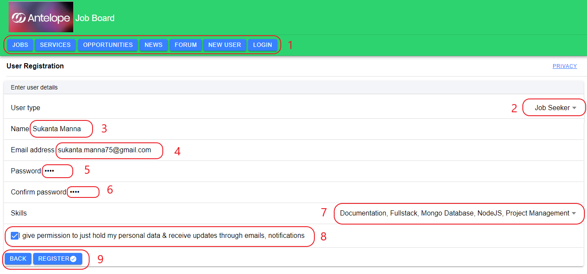Click the Skills label

pos(19,213)
